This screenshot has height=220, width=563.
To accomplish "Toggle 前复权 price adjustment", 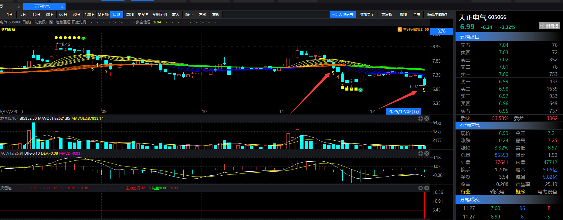I will tap(387, 14).
